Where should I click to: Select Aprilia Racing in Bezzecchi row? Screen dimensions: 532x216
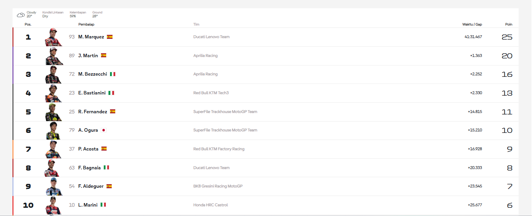click(x=205, y=74)
